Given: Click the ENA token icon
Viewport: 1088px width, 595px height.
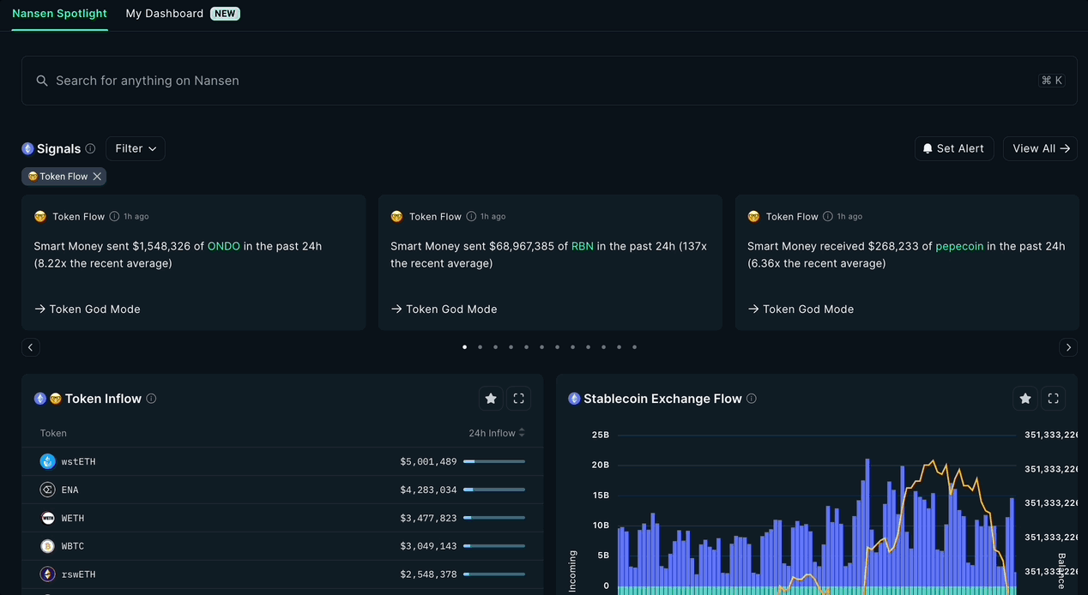Looking at the screenshot, I should [x=47, y=489].
